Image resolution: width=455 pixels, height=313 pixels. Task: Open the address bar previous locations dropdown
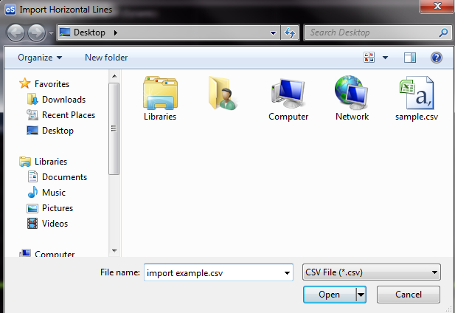[273, 32]
